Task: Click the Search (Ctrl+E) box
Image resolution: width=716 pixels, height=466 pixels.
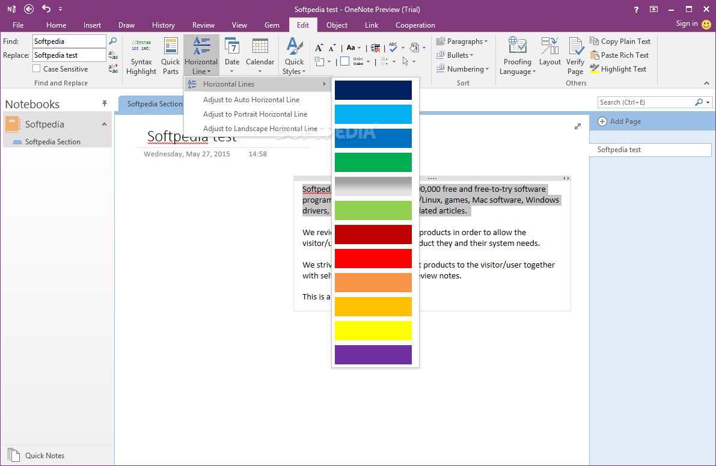Action: coord(646,102)
